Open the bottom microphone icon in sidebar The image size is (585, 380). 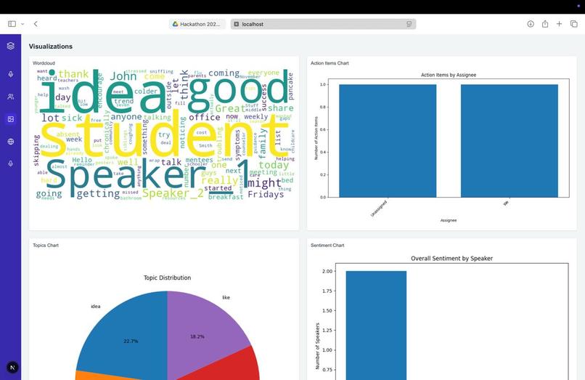click(x=10, y=163)
